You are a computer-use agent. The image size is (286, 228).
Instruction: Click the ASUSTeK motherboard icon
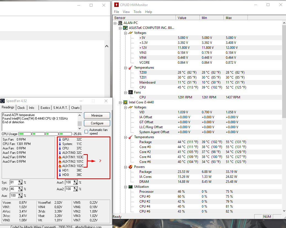tap(125, 28)
